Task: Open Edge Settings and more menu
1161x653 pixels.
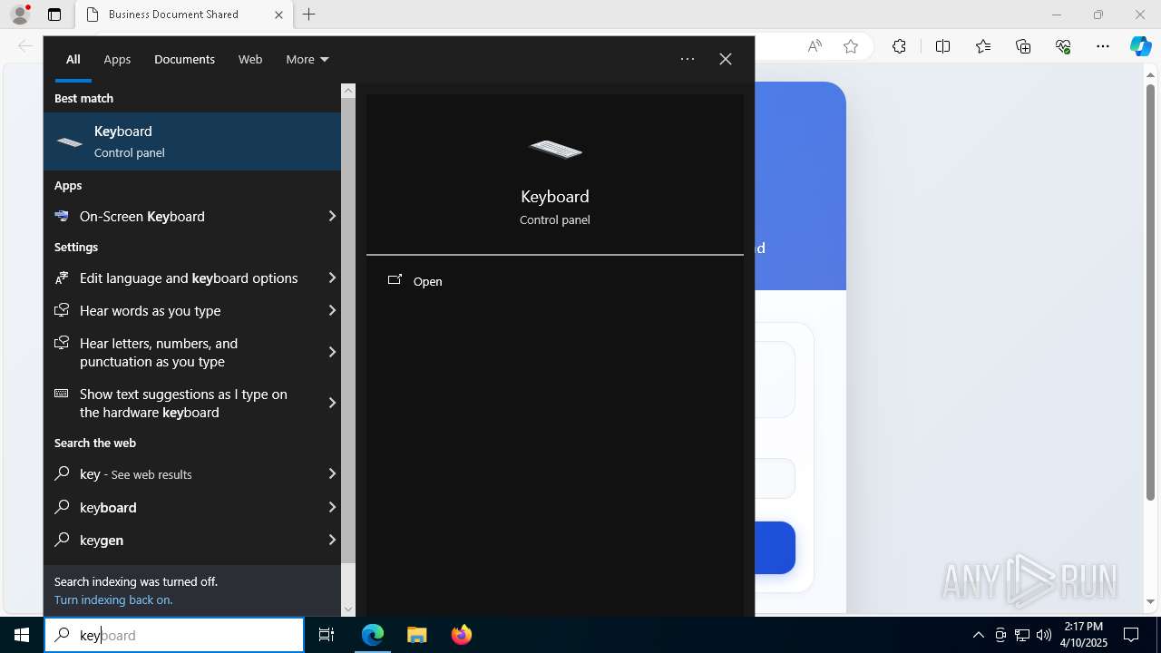Action: click(1103, 46)
